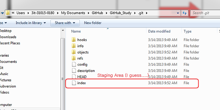Click the Search .git field
Image resolution: width=220 pixels, height=110 pixels.
[x=205, y=13]
